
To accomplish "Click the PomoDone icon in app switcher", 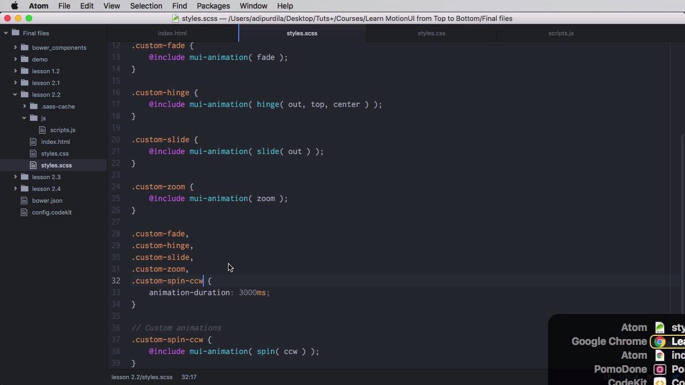I will click(660, 369).
